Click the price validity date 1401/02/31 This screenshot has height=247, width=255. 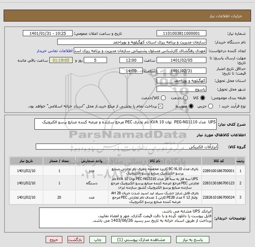click(x=181, y=71)
